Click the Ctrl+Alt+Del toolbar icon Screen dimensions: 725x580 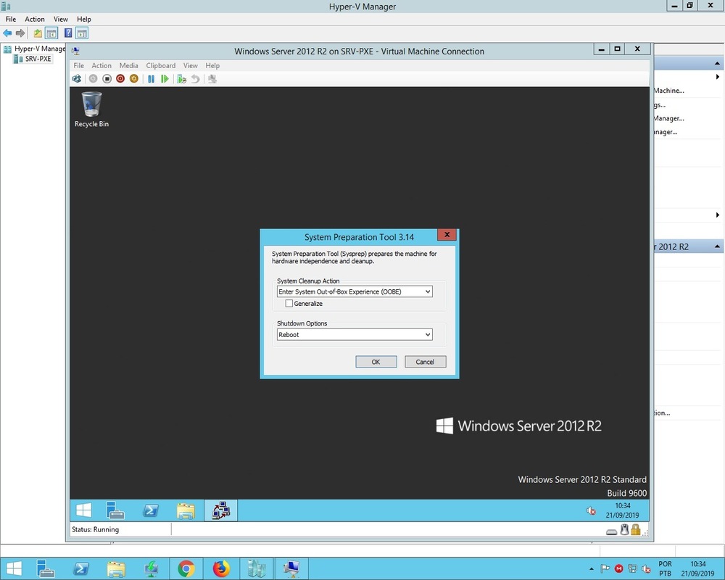coord(76,78)
